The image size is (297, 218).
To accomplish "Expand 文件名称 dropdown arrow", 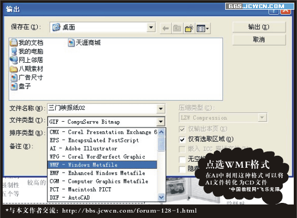I will coord(160,109).
